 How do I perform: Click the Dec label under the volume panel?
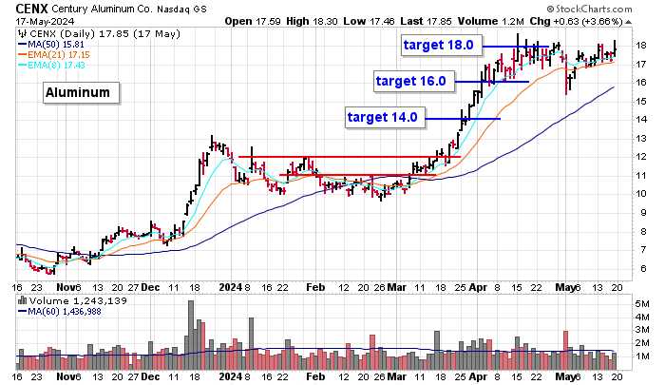pyautogui.click(x=150, y=376)
